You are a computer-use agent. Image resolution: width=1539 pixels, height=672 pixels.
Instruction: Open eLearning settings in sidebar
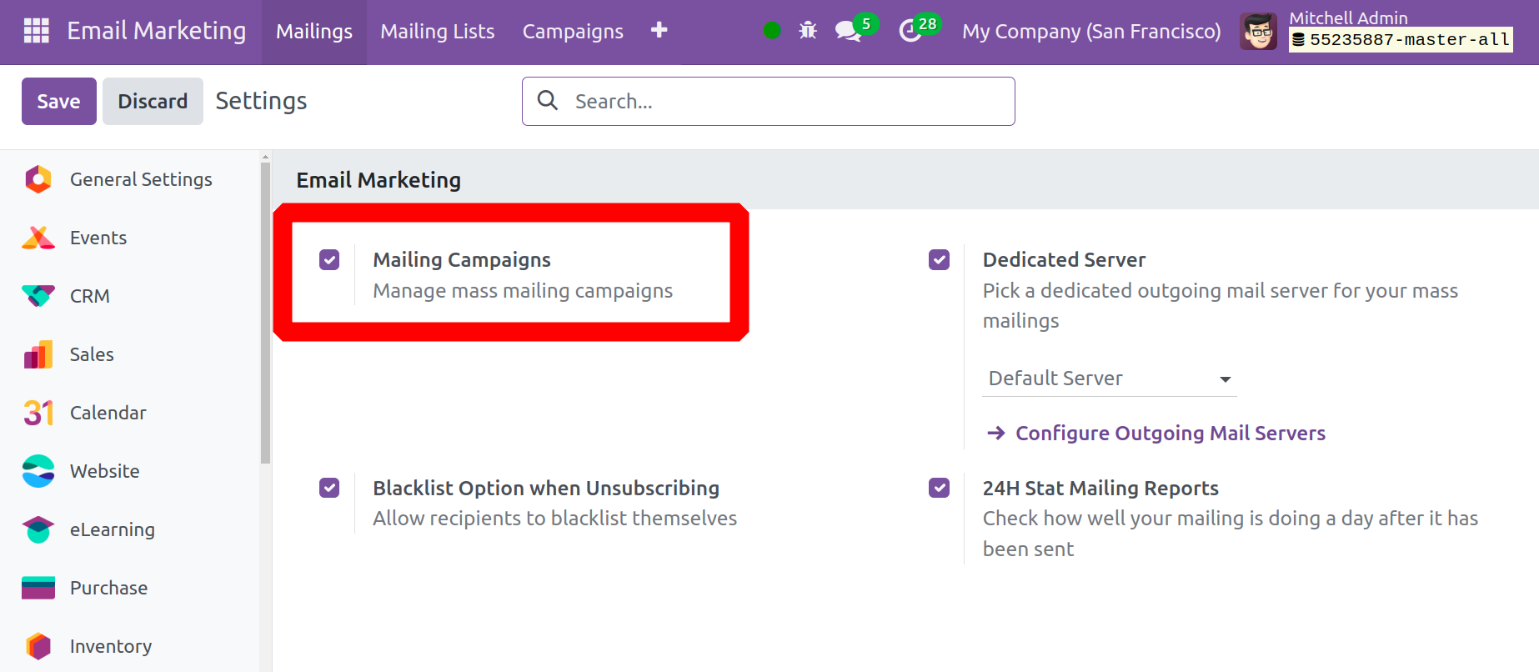tap(112, 529)
